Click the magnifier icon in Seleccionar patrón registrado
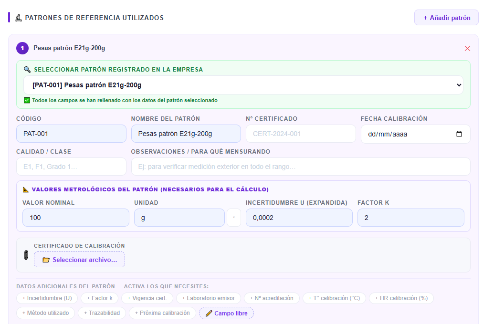The height and width of the screenshot is (324, 483). (x=27, y=70)
